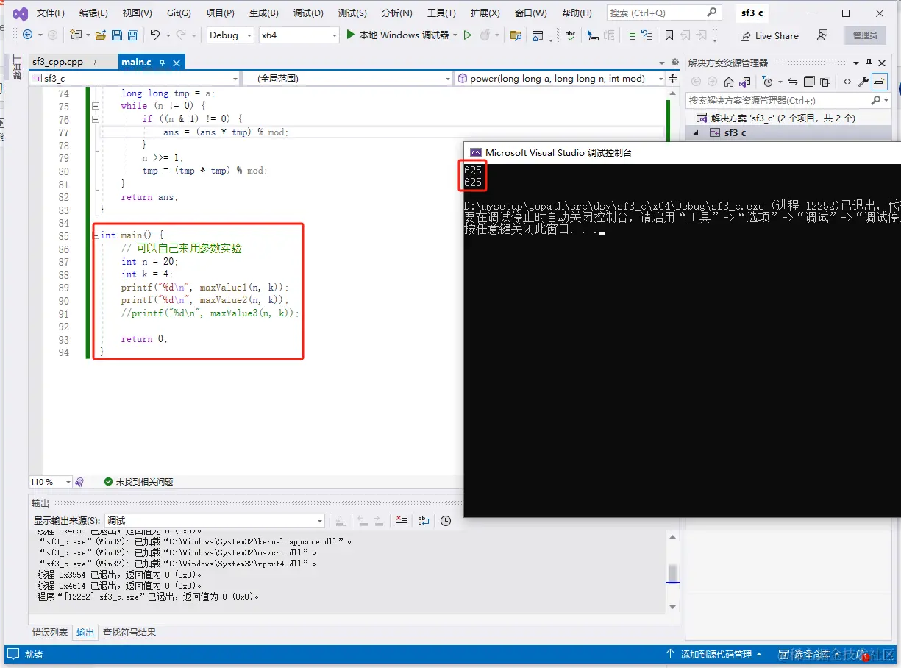Click the Navigate Backward arrow icon
Viewport: 901px width, 668px height.
point(28,35)
